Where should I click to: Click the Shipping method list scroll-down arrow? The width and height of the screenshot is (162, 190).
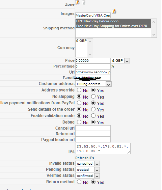click(154, 35)
